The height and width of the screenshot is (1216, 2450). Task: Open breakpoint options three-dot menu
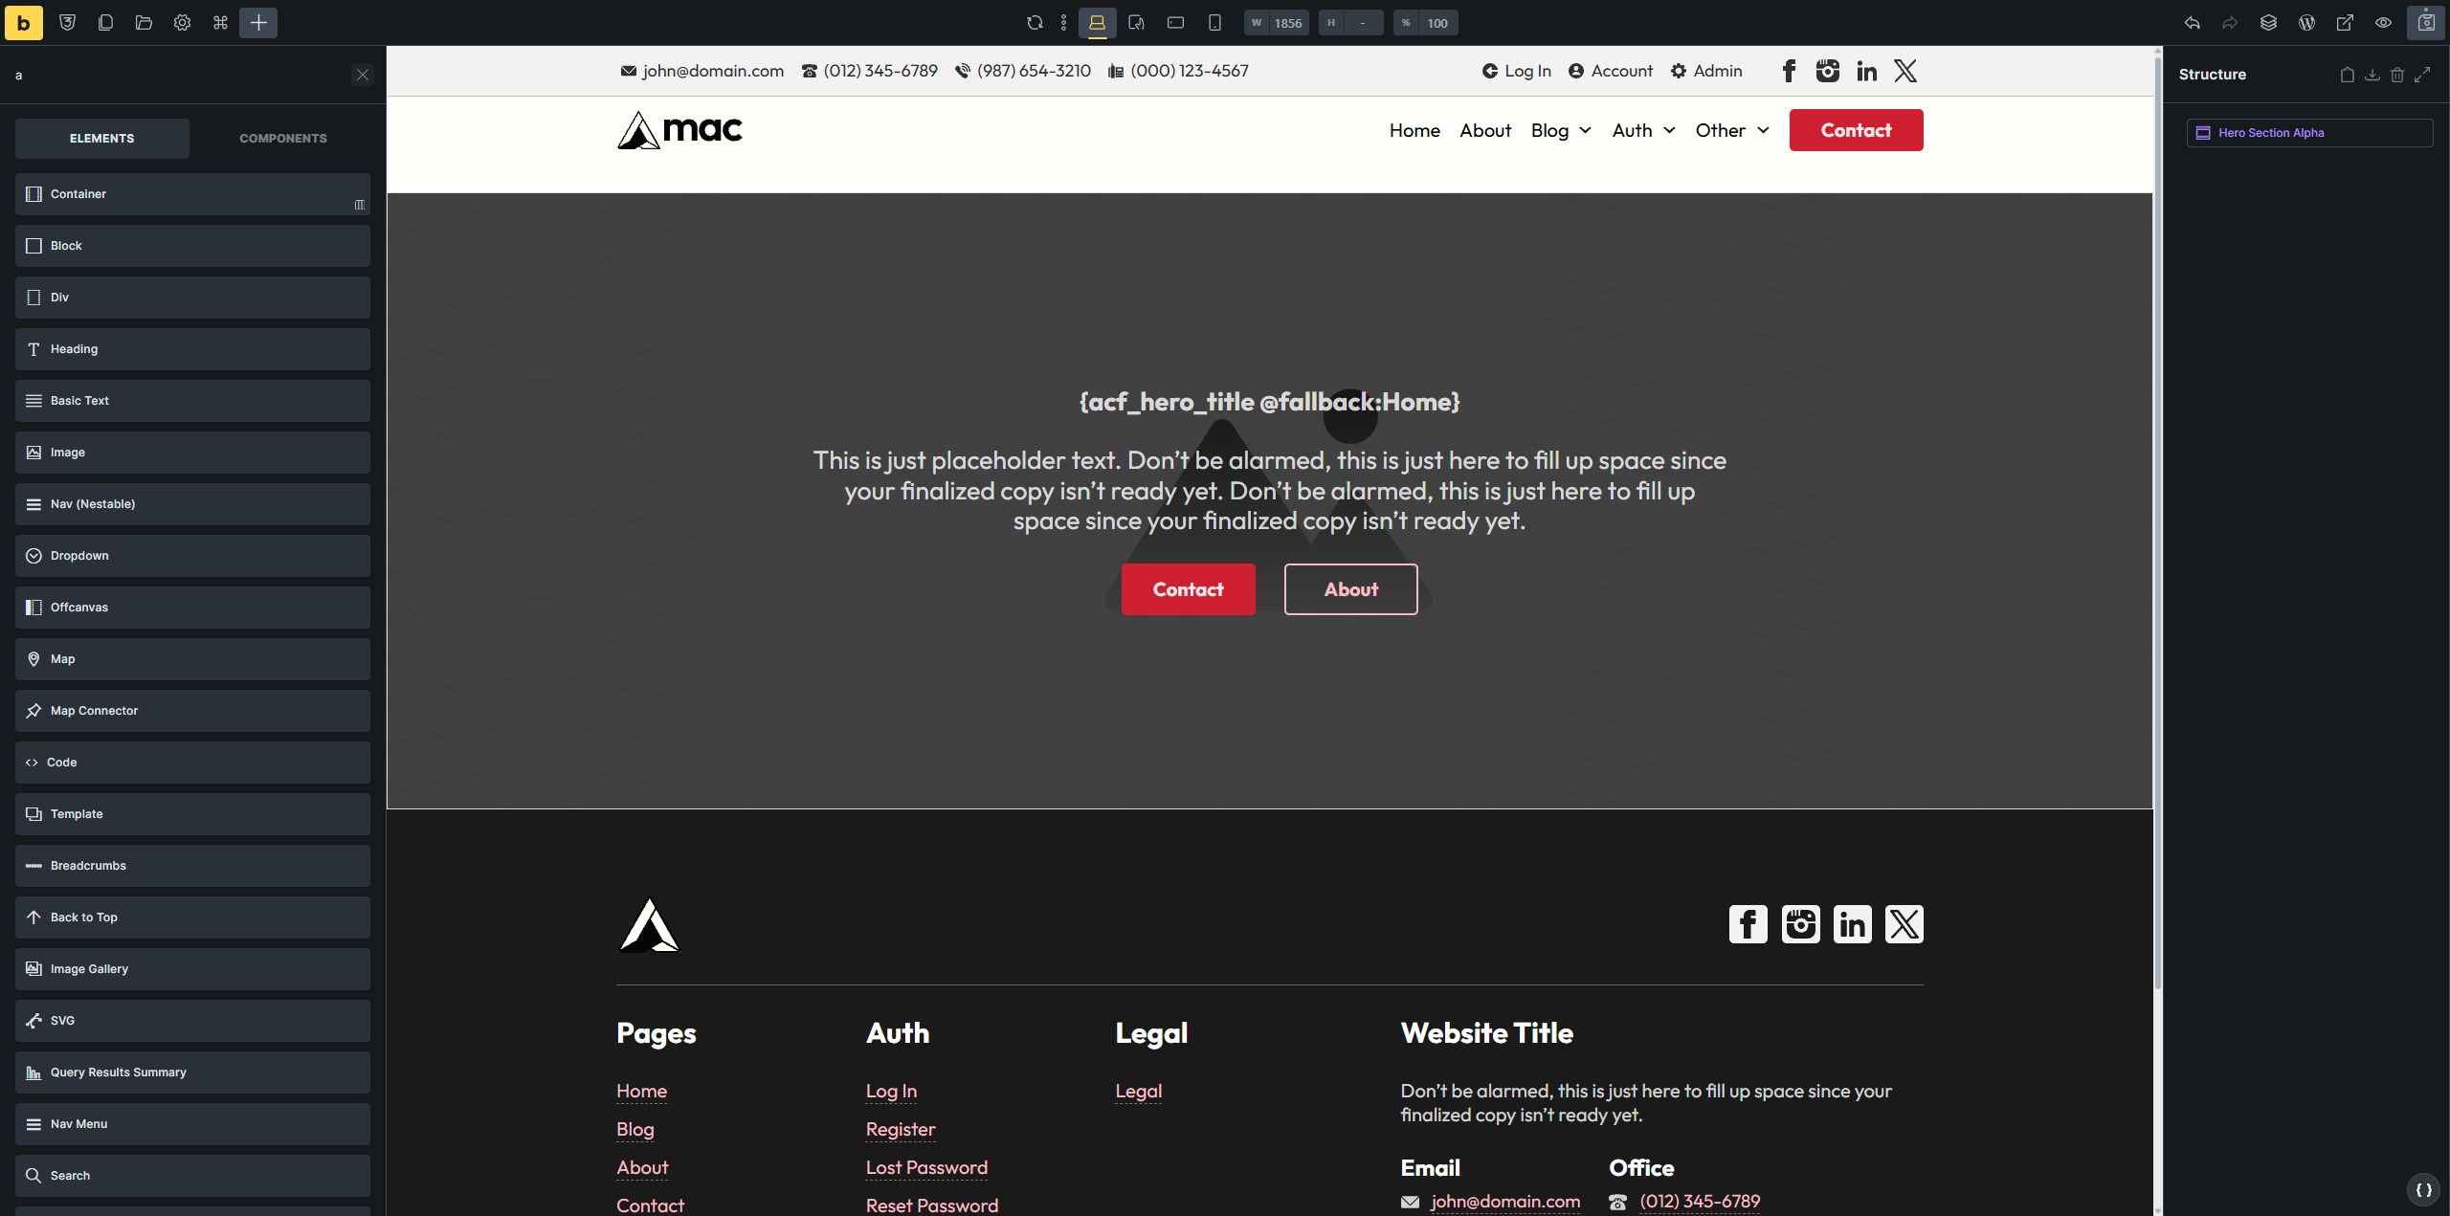pos(1063,23)
